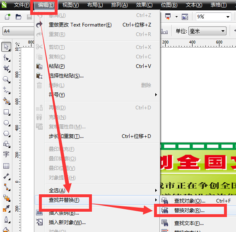Viewport: 236px width, 232px height.
Task: Select the Outline pen tool
Action: [6, 220]
